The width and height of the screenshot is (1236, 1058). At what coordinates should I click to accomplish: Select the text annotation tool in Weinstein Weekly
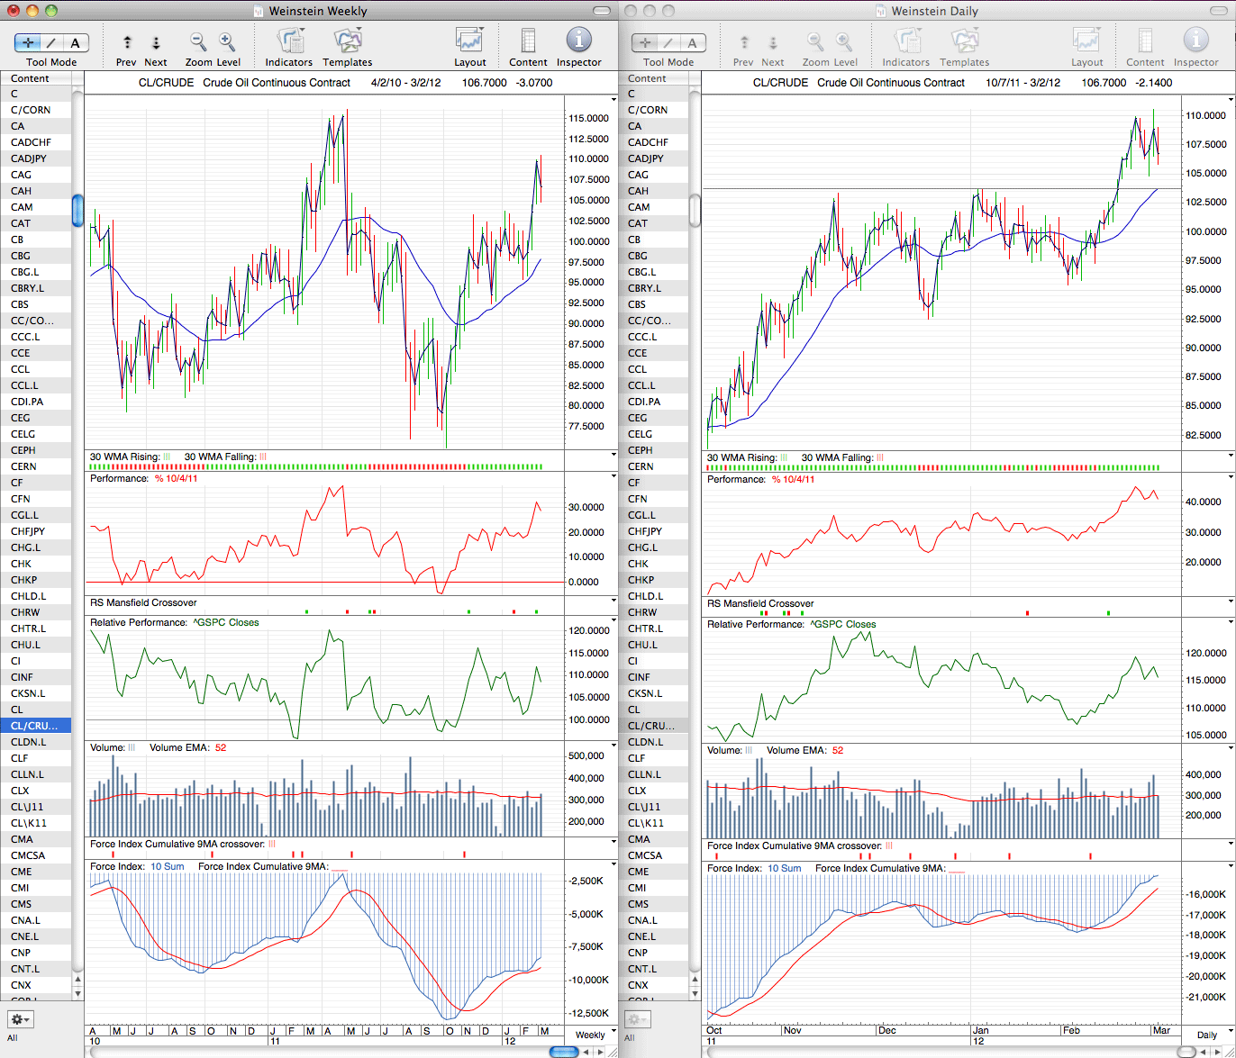[x=76, y=42]
